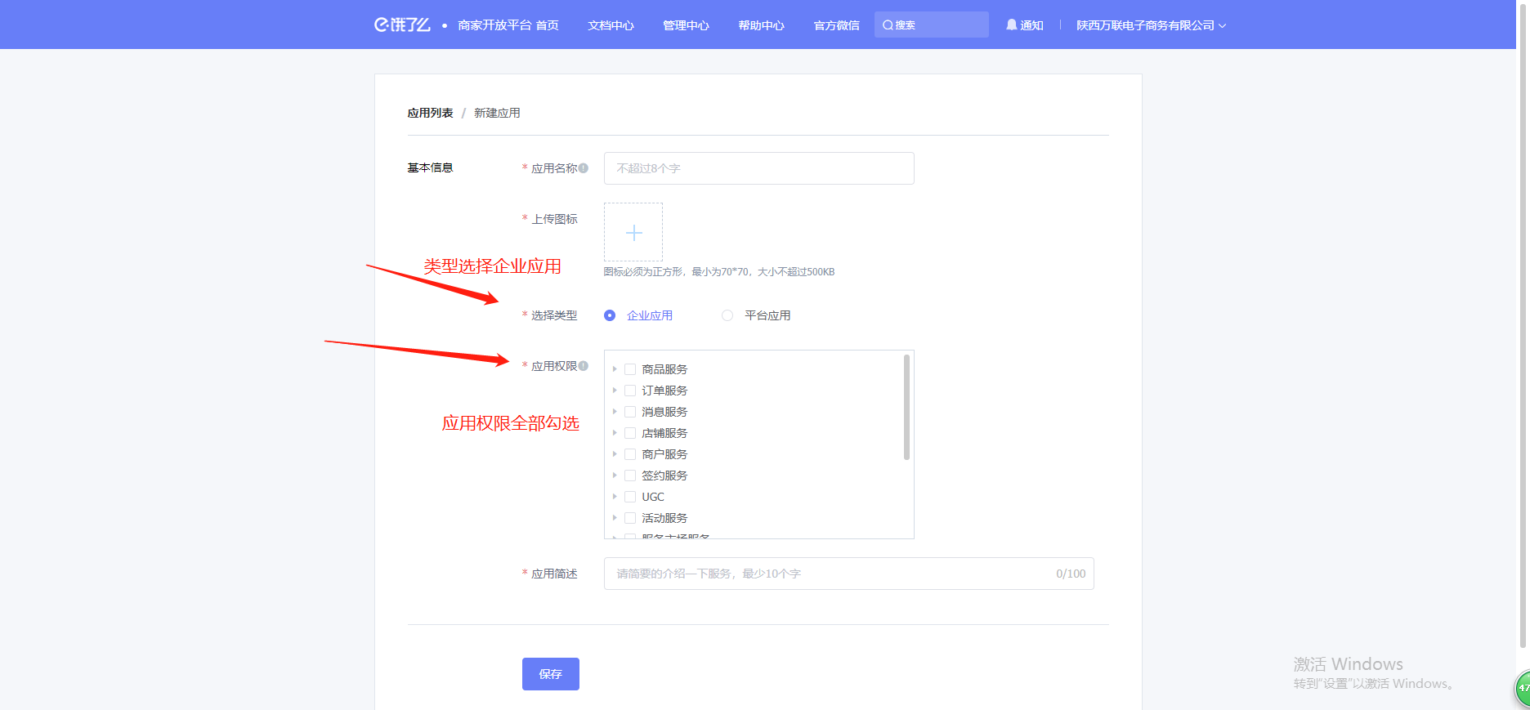Tick the UGC checkbox
This screenshot has height=710, width=1530.
[x=630, y=497]
